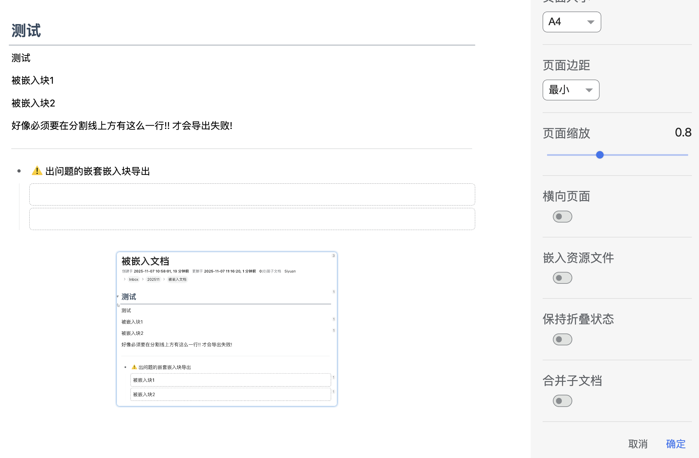This screenshot has height=458, width=699.
Task: Click the 被嵌入文档 title in embedded screenshot
Action: click(x=145, y=261)
